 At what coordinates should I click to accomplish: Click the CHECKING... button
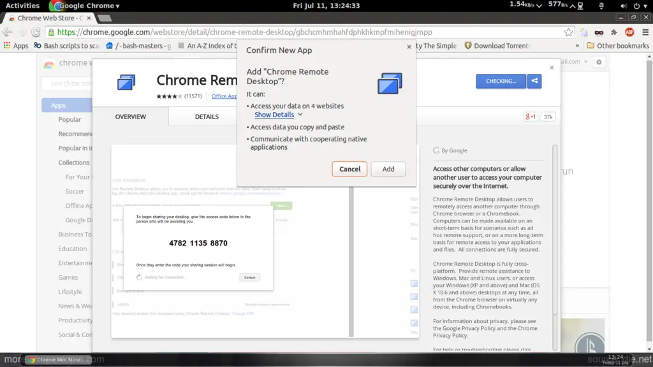click(501, 81)
